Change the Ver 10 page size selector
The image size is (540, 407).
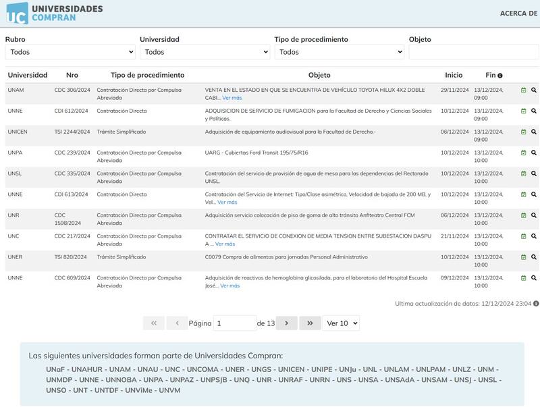(x=341, y=323)
